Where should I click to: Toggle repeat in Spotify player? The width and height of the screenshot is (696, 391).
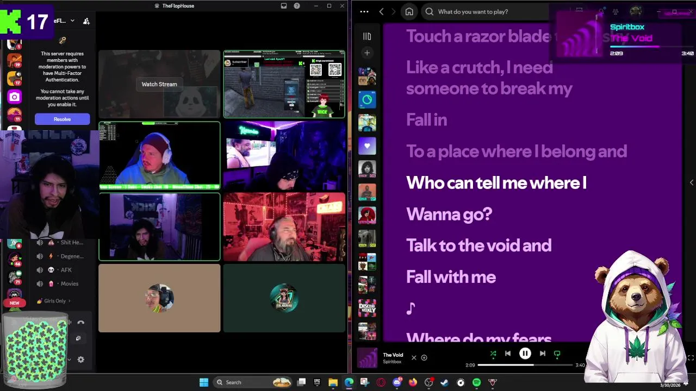(x=557, y=354)
